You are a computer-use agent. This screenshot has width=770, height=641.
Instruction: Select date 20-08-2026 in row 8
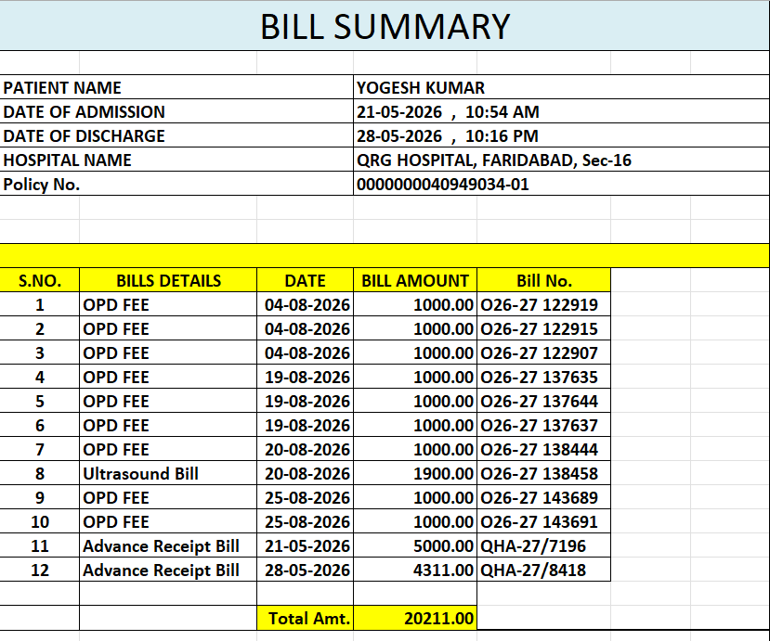[305, 473]
